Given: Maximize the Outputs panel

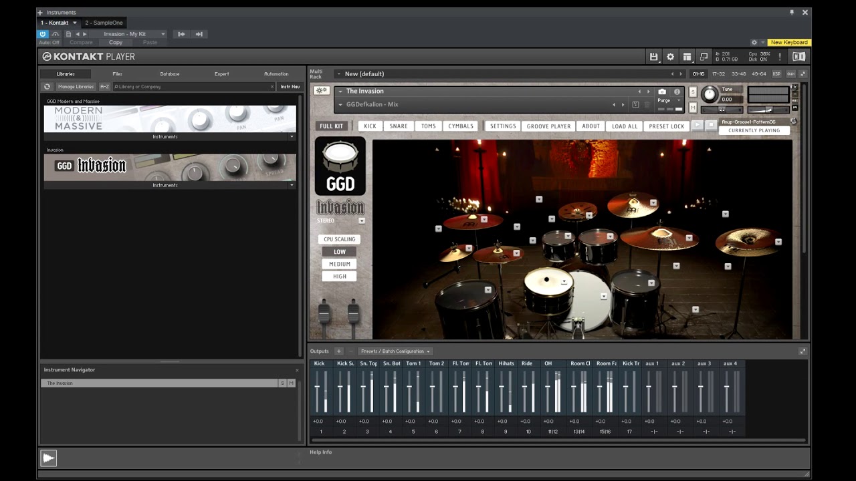Looking at the screenshot, I should pos(802,351).
